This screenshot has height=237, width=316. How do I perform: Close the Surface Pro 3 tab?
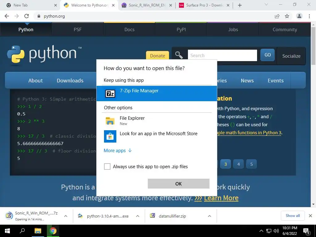point(228,5)
